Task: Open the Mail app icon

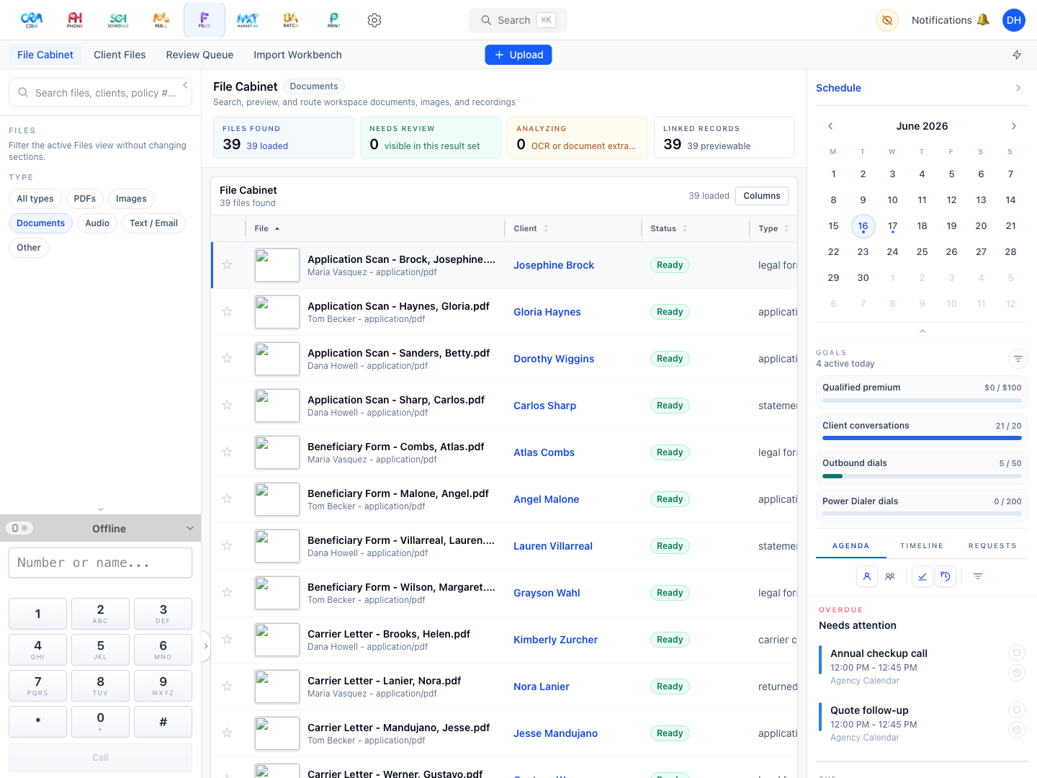Action: pyautogui.click(x=161, y=20)
